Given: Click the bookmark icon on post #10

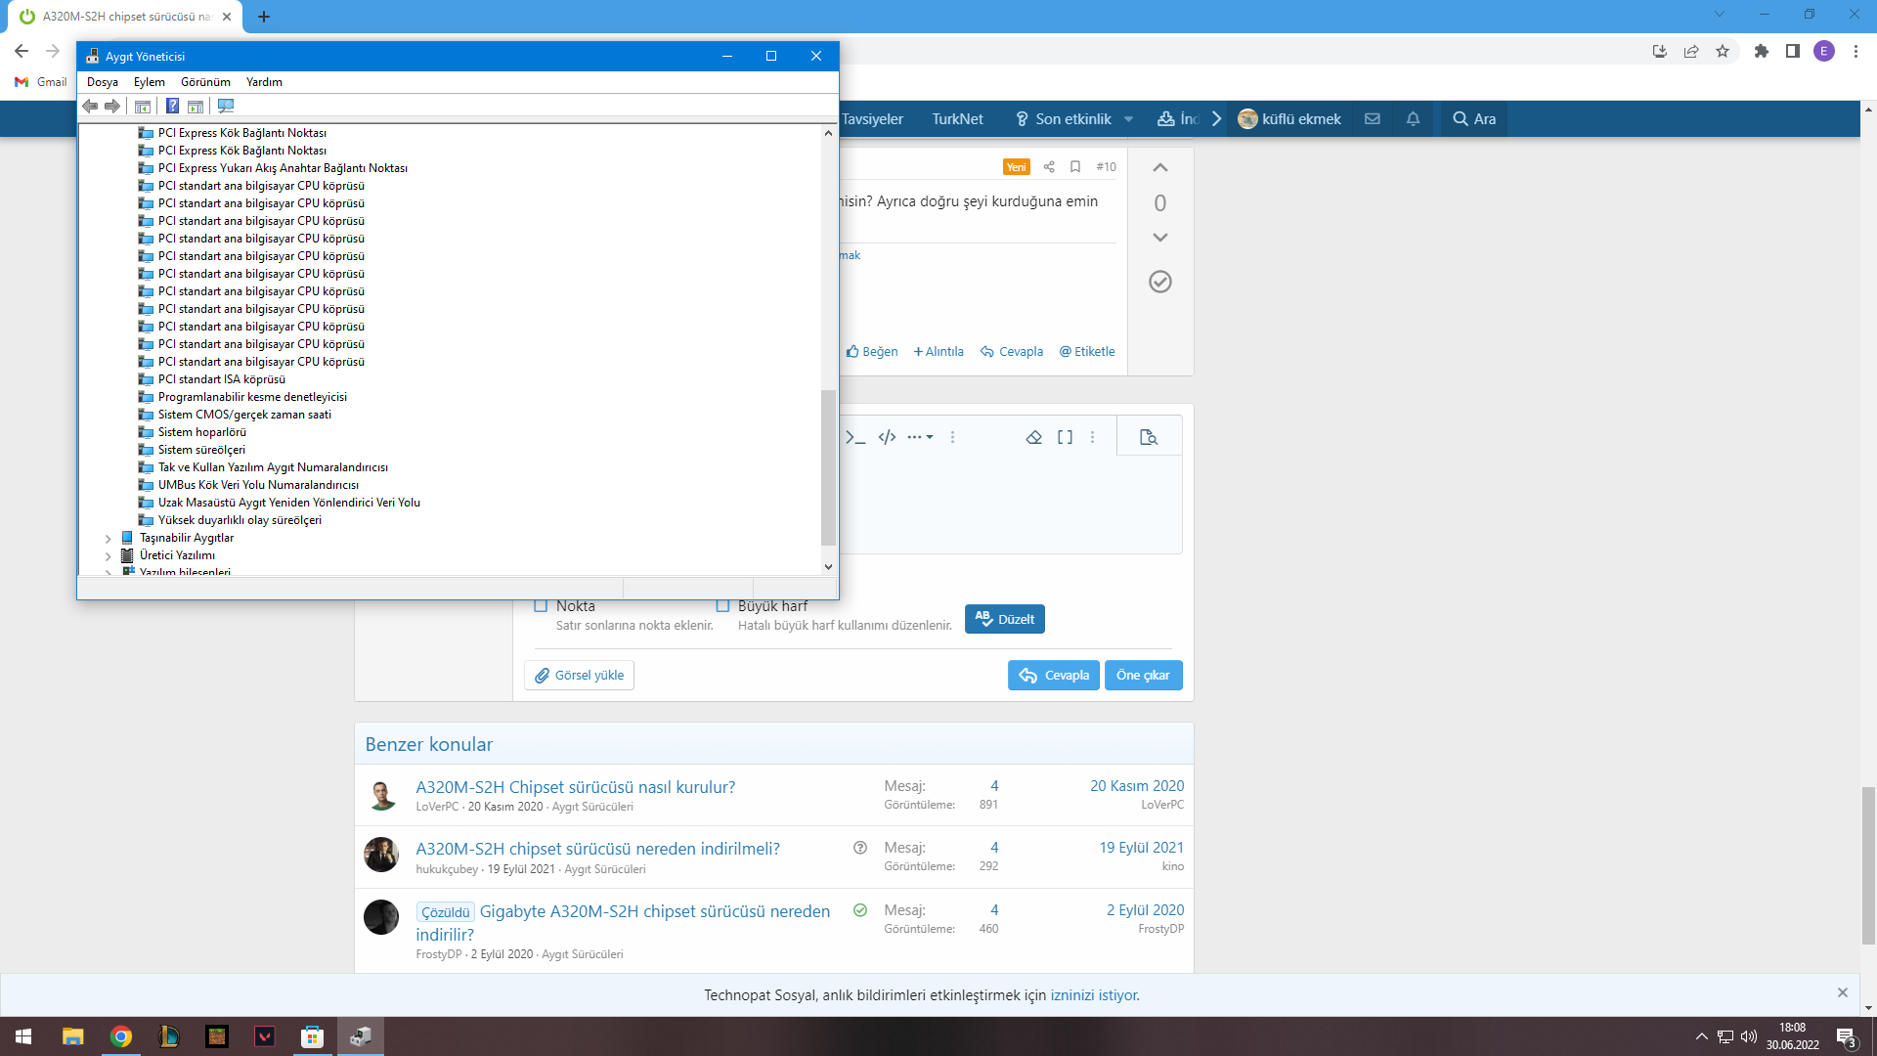Looking at the screenshot, I should [x=1075, y=167].
